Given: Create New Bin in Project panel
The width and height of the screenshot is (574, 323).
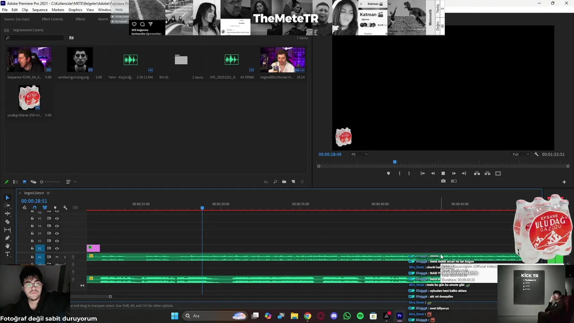Looking at the screenshot, I should pos(284,182).
